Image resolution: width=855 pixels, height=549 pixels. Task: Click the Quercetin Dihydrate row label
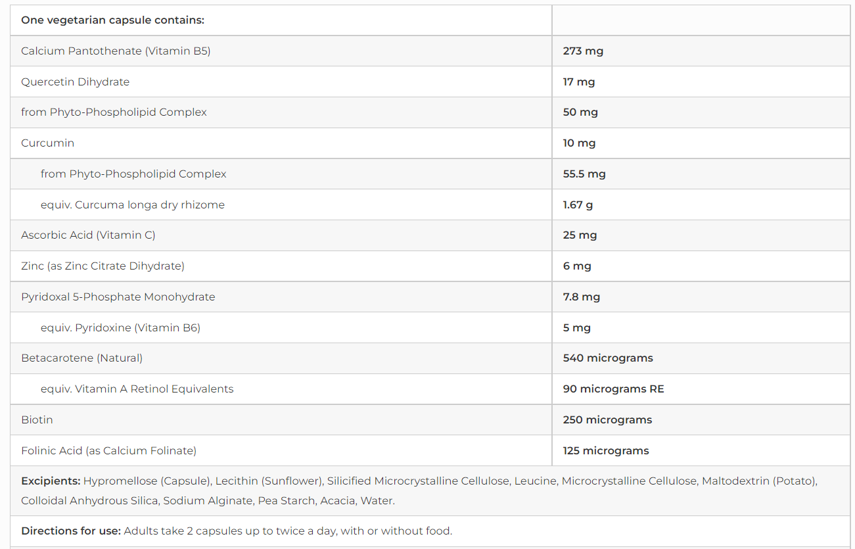75,82
